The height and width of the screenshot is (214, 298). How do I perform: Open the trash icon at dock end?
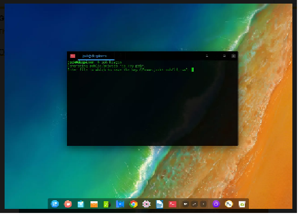click(x=242, y=204)
